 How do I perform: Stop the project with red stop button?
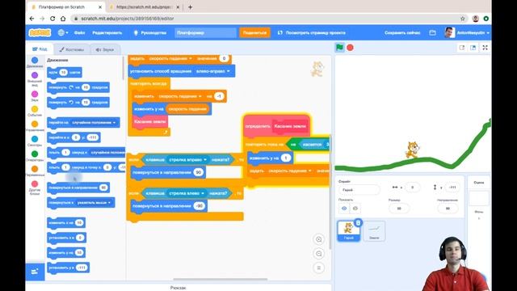(350, 48)
